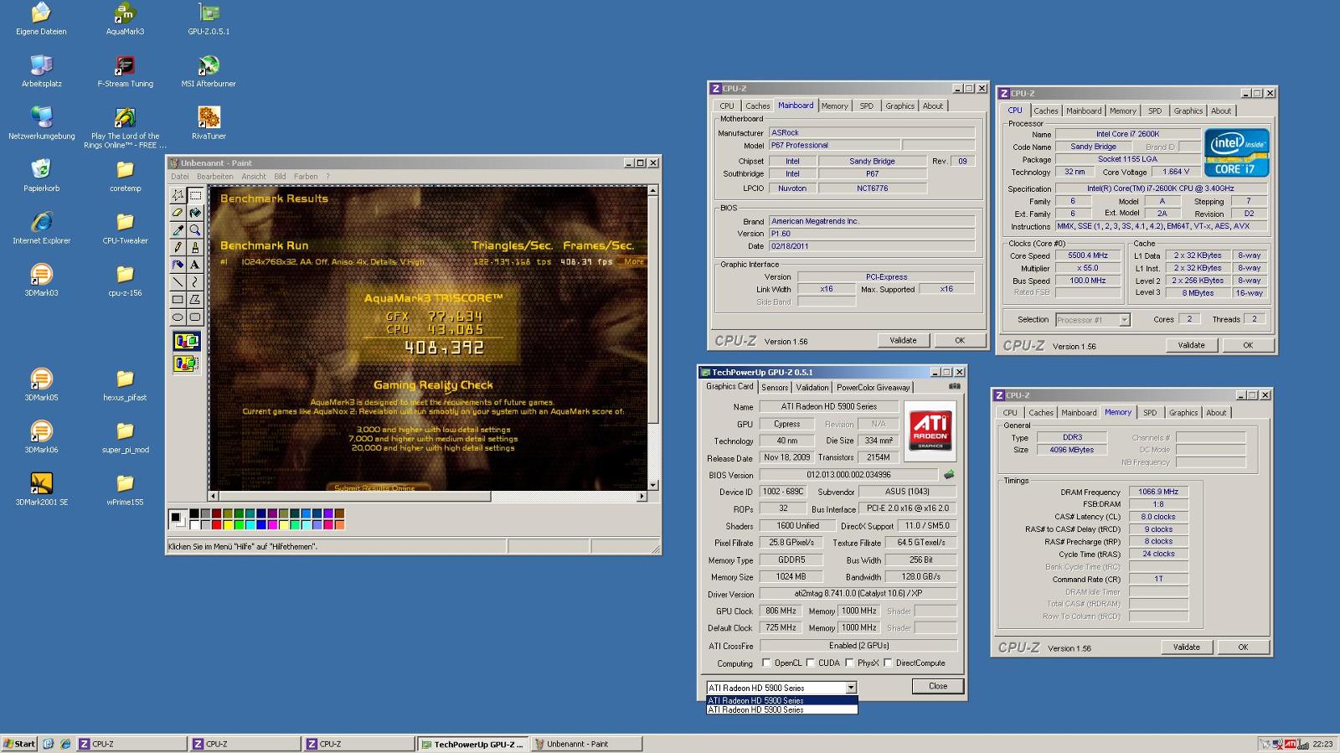Viewport: 1340px width, 753px height.
Task: Switch to TechPowerUp GPU-Z taskbar button
Action: (472, 744)
